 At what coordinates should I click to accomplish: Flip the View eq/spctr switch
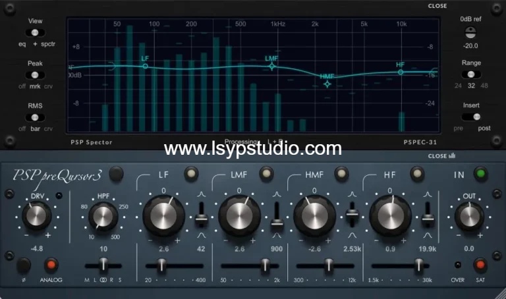tap(35, 32)
